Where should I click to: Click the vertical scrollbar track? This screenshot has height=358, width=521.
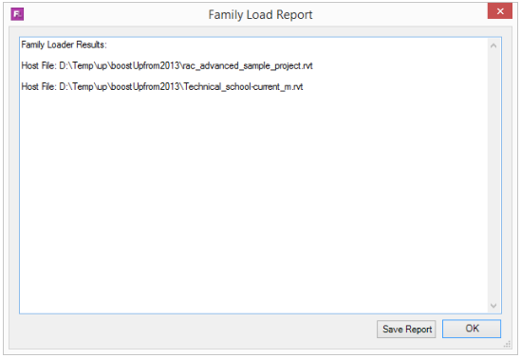tap(493, 176)
